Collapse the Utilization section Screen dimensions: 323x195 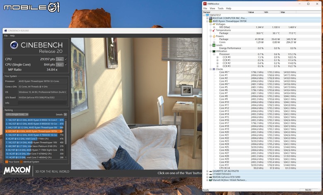[210, 51]
